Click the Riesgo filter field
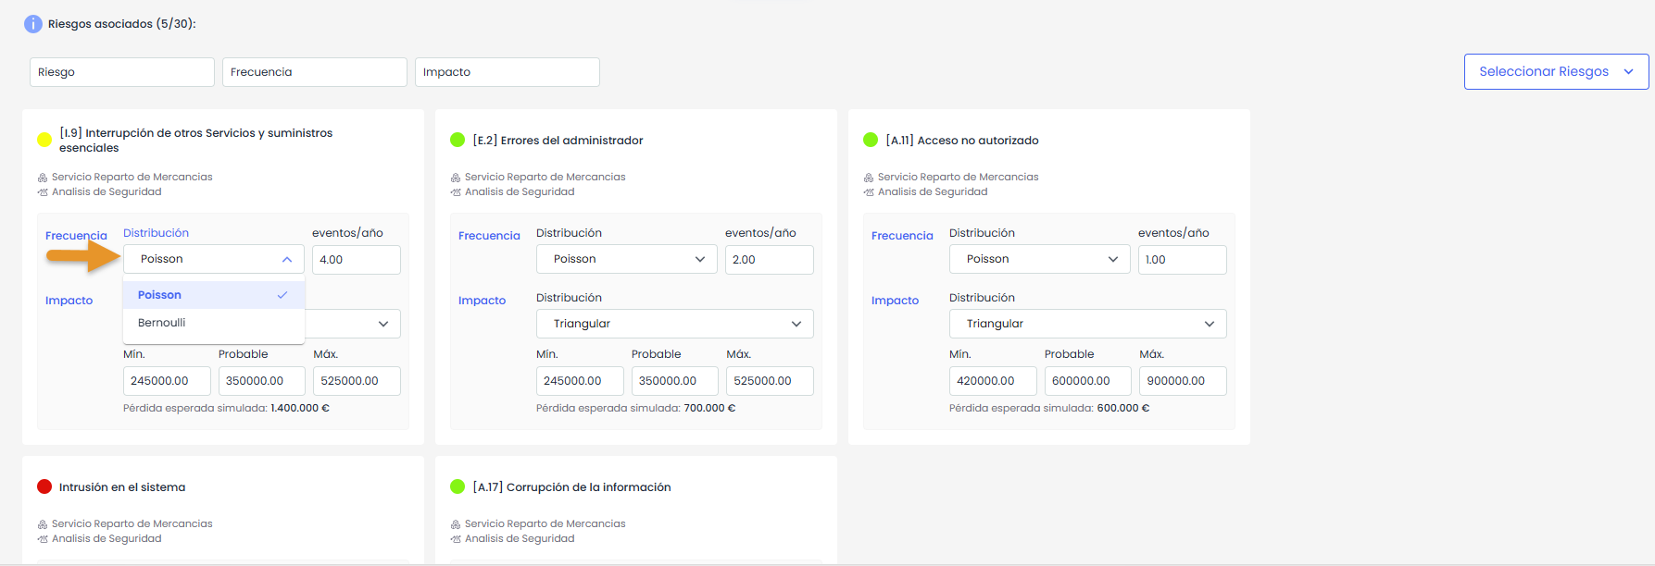Viewport: 1655px width, 566px height. 122,72
